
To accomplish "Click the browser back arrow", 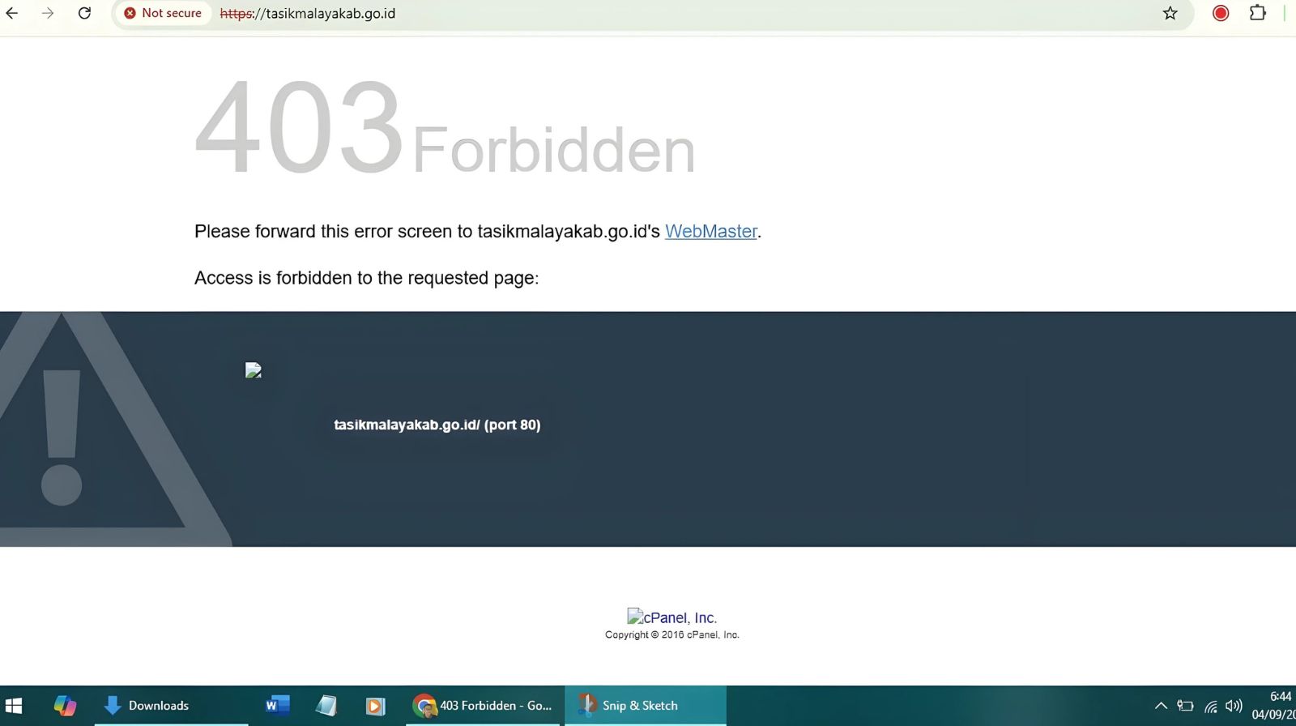I will [x=12, y=13].
